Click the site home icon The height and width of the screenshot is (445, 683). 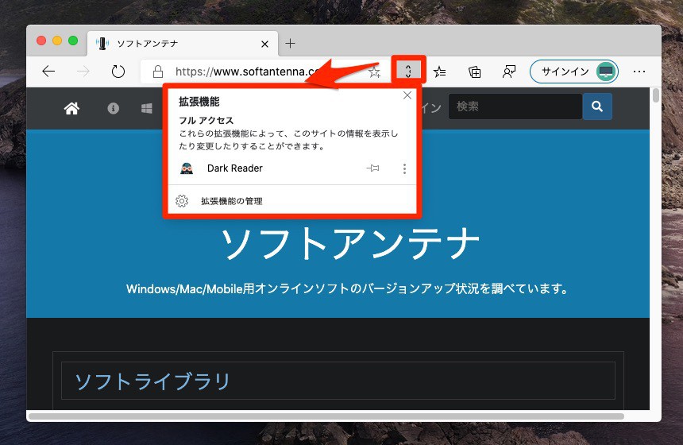click(x=71, y=109)
